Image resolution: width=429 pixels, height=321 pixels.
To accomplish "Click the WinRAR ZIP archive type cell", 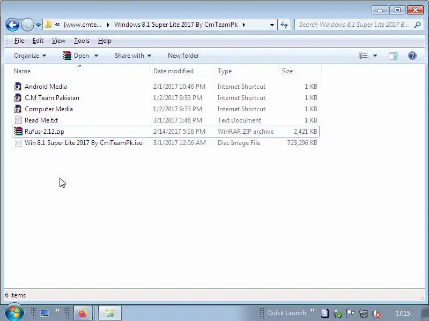I will coord(246,132).
